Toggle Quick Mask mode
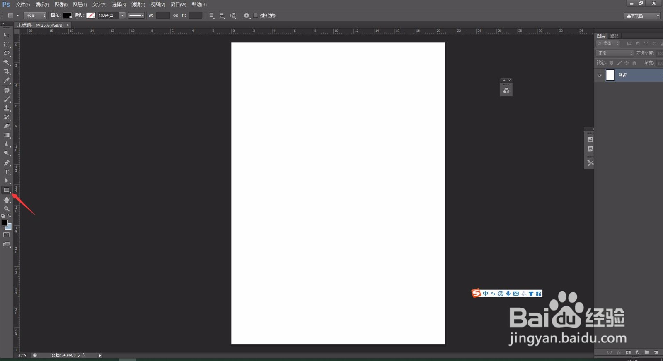This screenshot has height=361, width=663. click(x=6, y=235)
